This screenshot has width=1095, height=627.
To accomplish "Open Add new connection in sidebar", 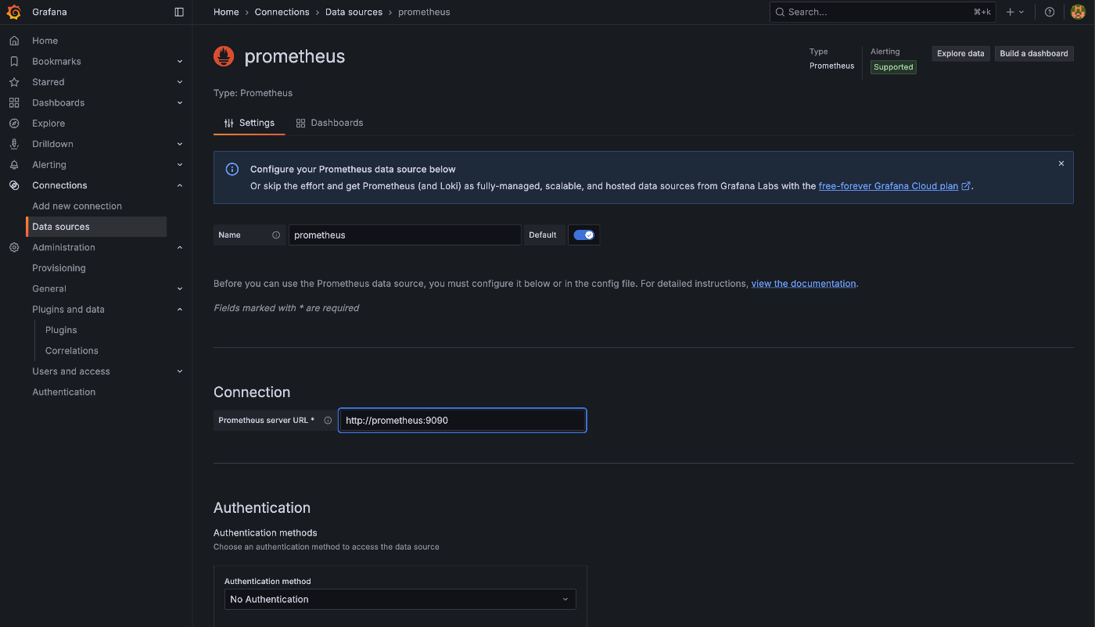I will [77, 206].
